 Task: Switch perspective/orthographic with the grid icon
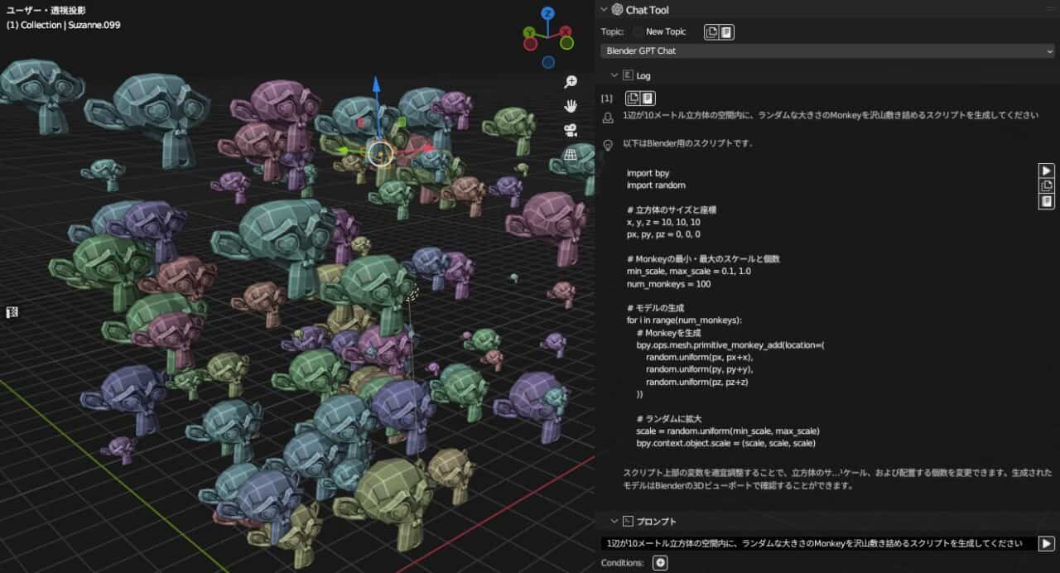571,155
